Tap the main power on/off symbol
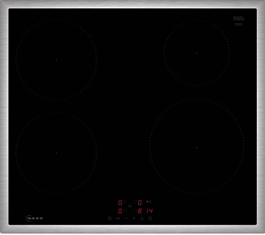Viewport: 265px width, 235px height. click(109, 218)
